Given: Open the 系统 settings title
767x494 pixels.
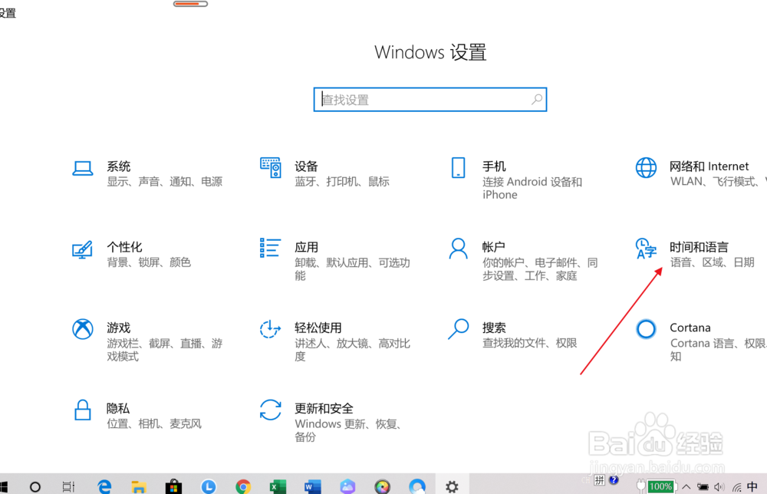Looking at the screenshot, I should pos(119,166).
